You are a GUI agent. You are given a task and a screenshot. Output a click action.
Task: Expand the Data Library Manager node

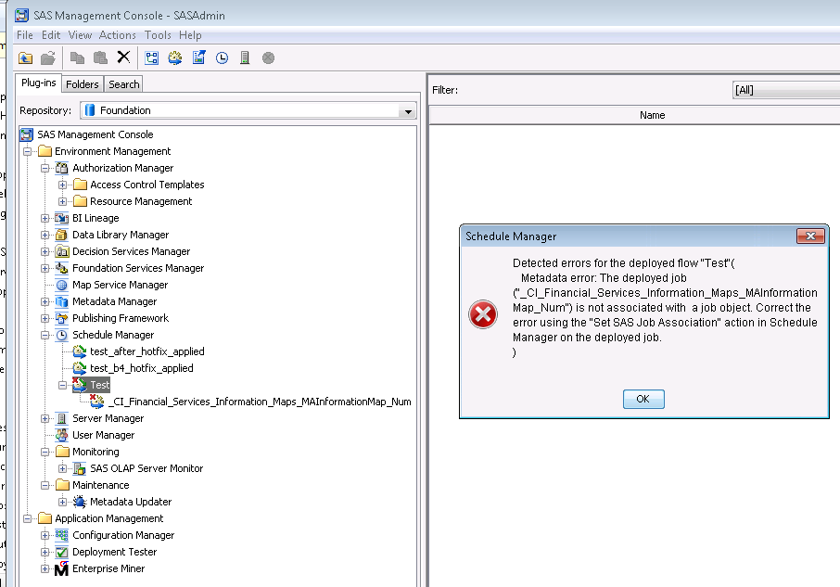click(x=45, y=235)
